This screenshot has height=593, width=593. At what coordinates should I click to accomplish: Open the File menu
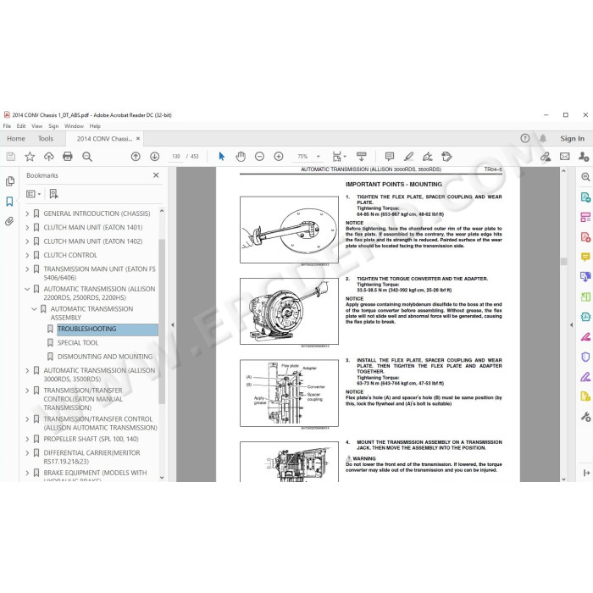click(7, 126)
